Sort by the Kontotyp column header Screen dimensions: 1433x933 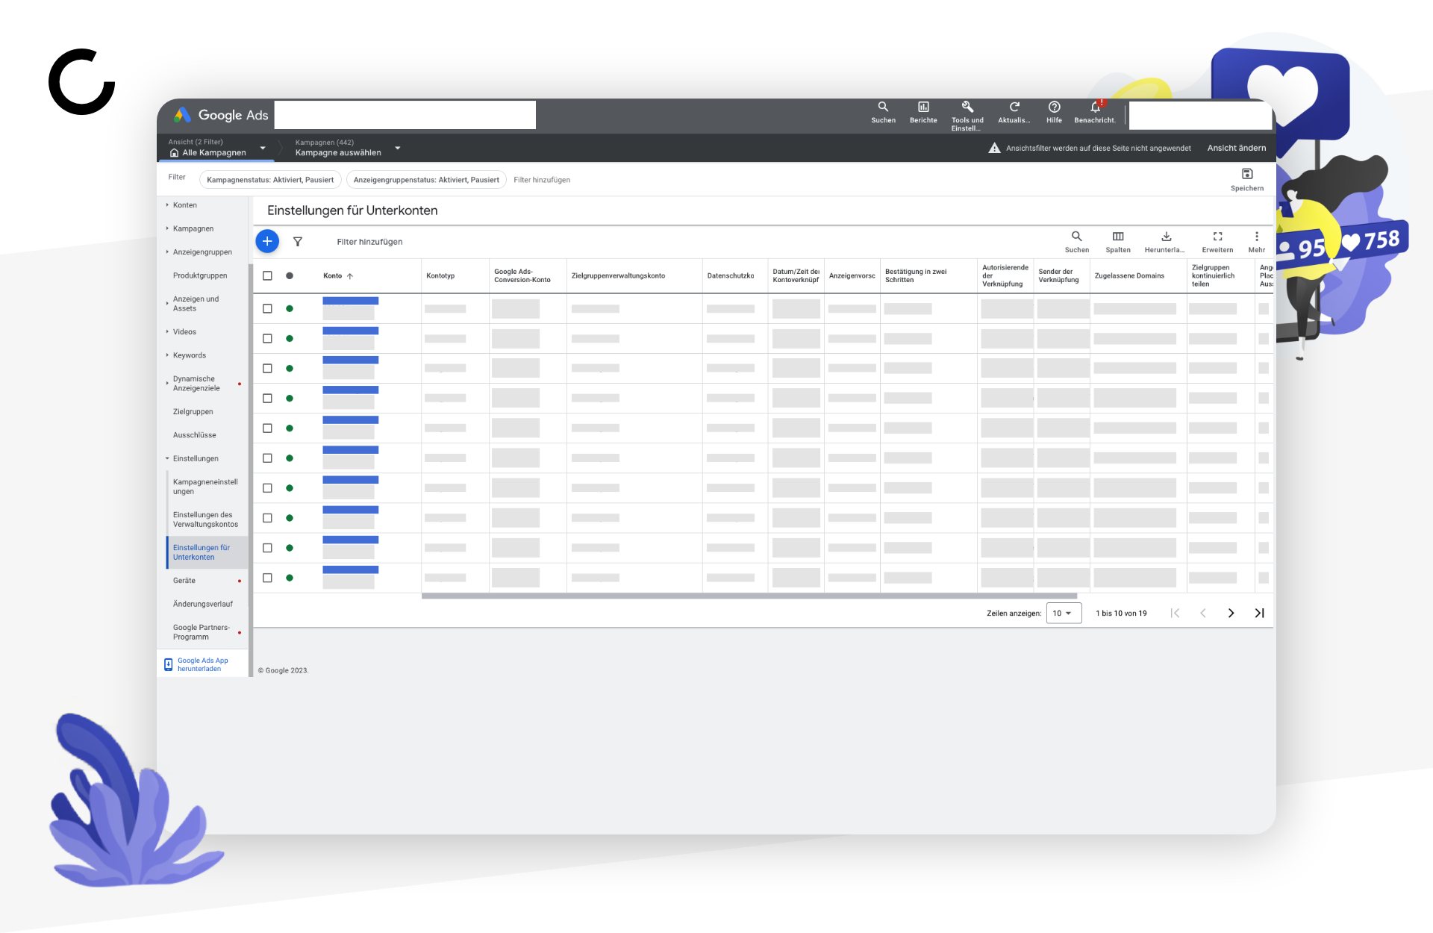(440, 276)
